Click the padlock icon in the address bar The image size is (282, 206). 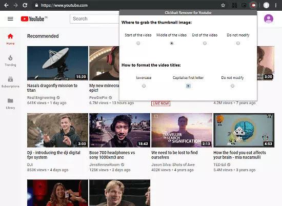36,5
